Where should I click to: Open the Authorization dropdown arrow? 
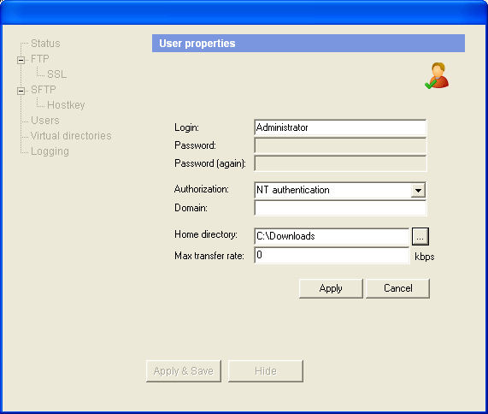(x=418, y=190)
